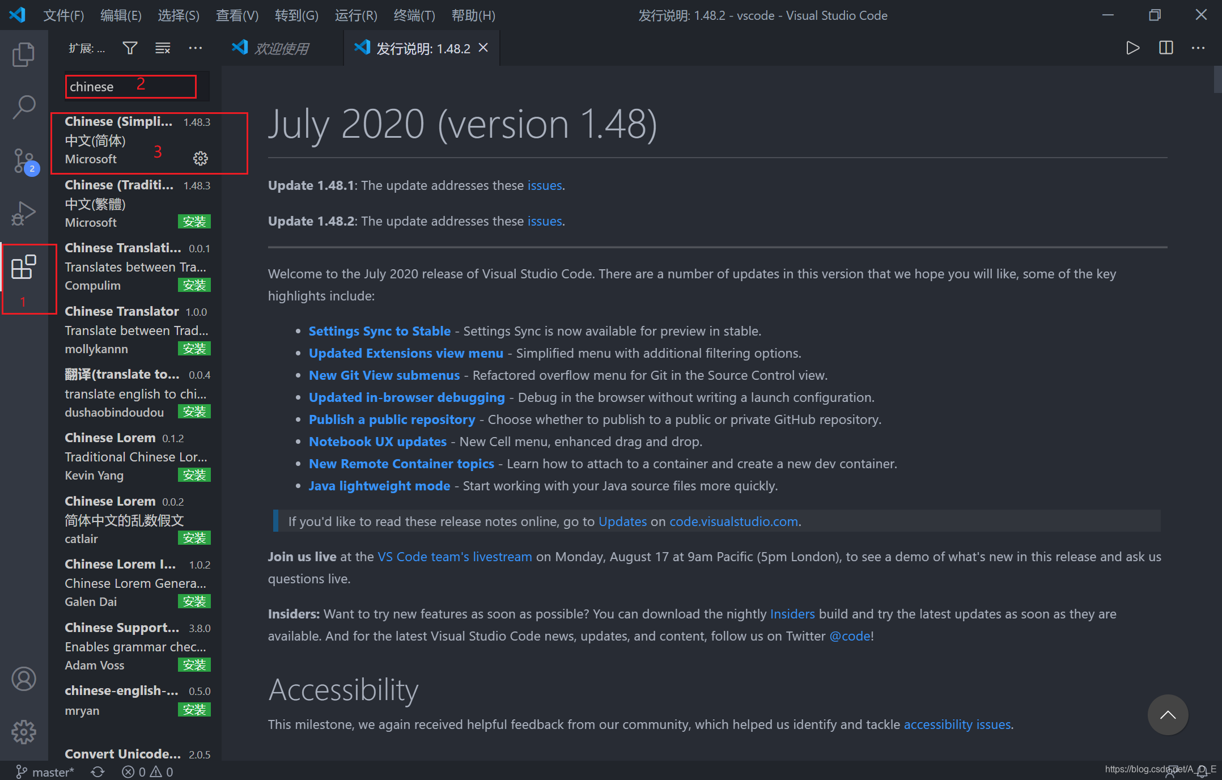Switch to the 欢迎使用 tab
This screenshot has width=1222, height=780.
(x=282, y=48)
